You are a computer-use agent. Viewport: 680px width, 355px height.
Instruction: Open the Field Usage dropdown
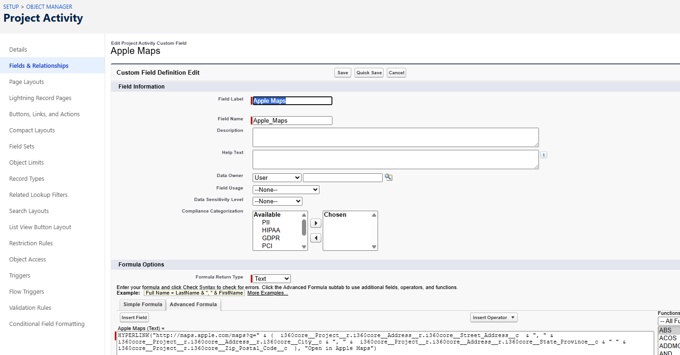[x=286, y=189]
